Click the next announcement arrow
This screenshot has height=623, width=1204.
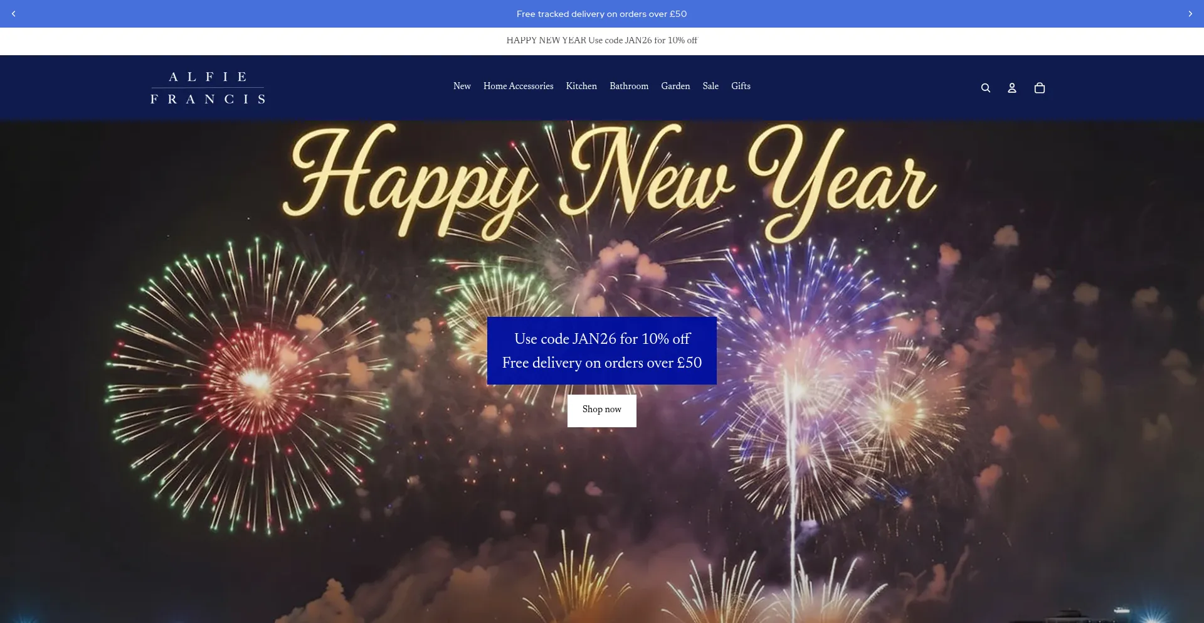point(1190,14)
